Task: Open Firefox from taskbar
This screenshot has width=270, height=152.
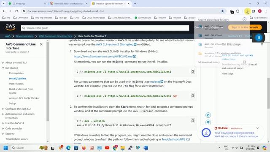Action: tap(84, 148)
